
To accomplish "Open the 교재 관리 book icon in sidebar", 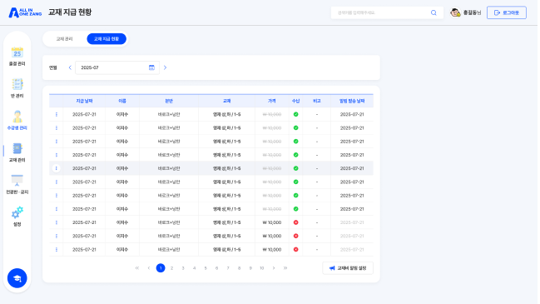I will (17, 148).
